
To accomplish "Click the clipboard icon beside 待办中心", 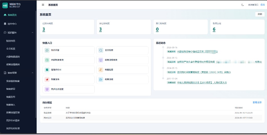I will (x=5, y=24).
